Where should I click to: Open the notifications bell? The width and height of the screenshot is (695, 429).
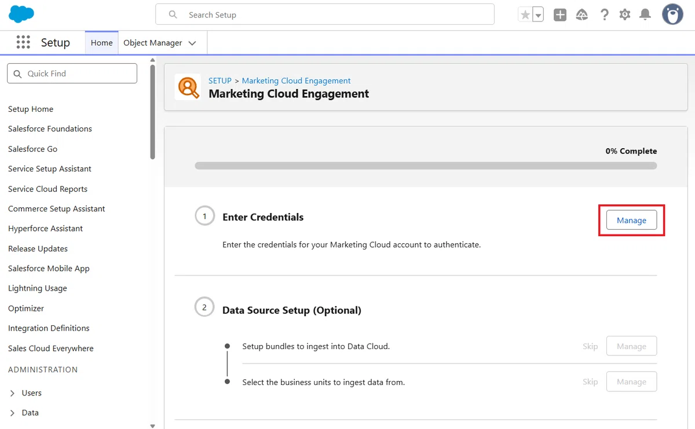click(645, 15)
